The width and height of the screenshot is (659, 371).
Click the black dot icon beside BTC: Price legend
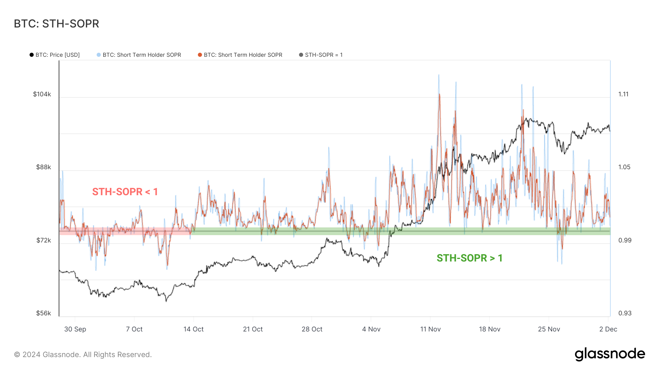[x=32, y=55]
